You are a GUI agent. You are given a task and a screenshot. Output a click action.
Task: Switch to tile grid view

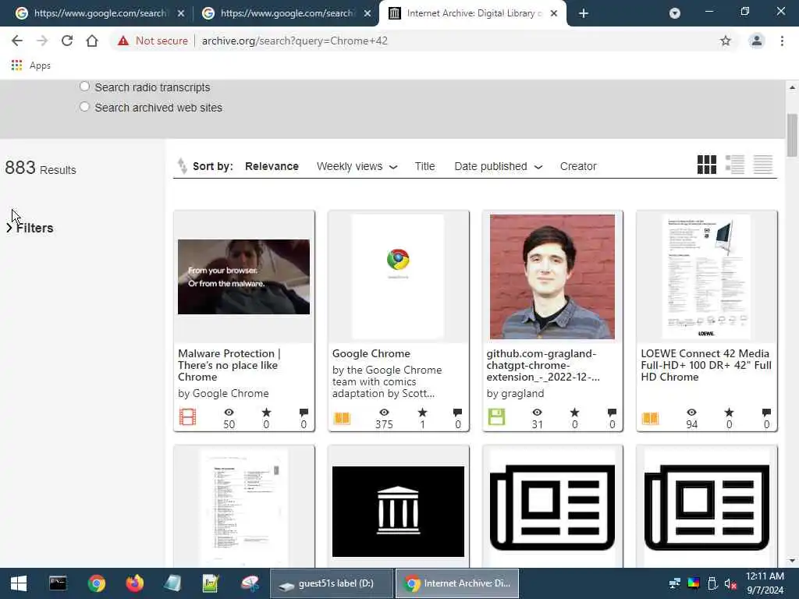point(706,165)
